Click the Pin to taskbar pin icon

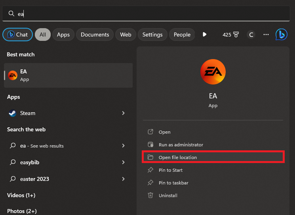tap(150, 182)
